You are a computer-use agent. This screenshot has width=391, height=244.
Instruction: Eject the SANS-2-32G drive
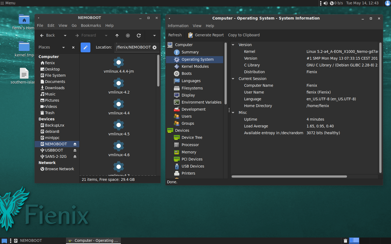(75, 156)
